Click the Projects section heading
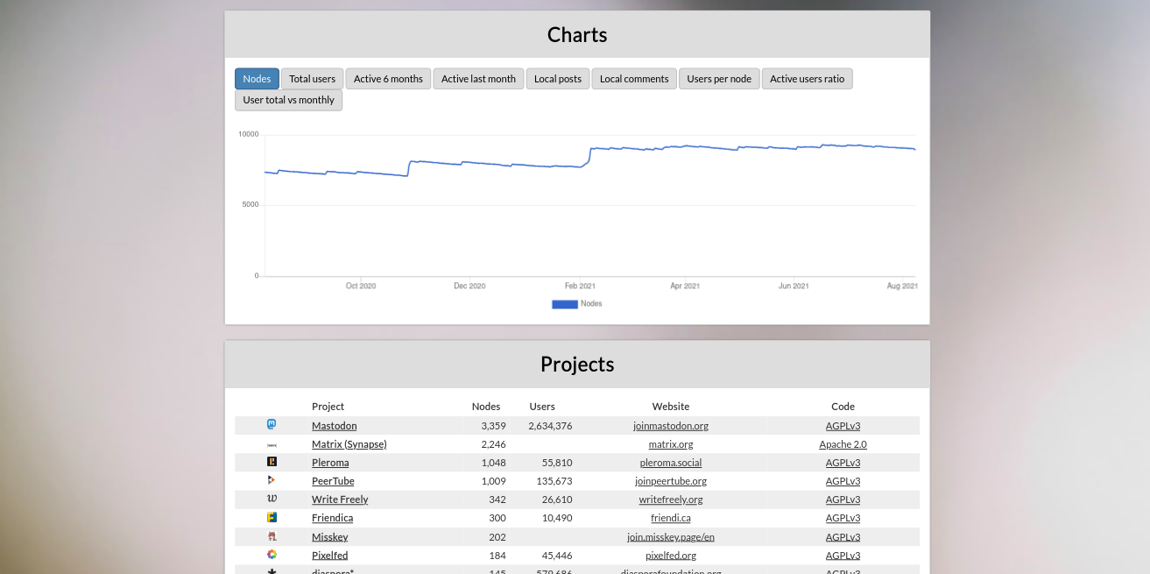The image size is (1150, 574). [577, 364]
